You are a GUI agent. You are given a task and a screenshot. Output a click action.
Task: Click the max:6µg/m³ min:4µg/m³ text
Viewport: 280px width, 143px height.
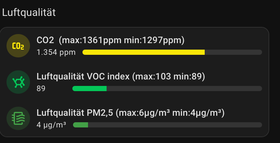click(x=170, y=113)
